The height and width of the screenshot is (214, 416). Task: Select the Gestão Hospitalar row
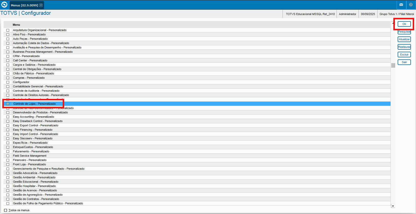[x=197, y=186]
